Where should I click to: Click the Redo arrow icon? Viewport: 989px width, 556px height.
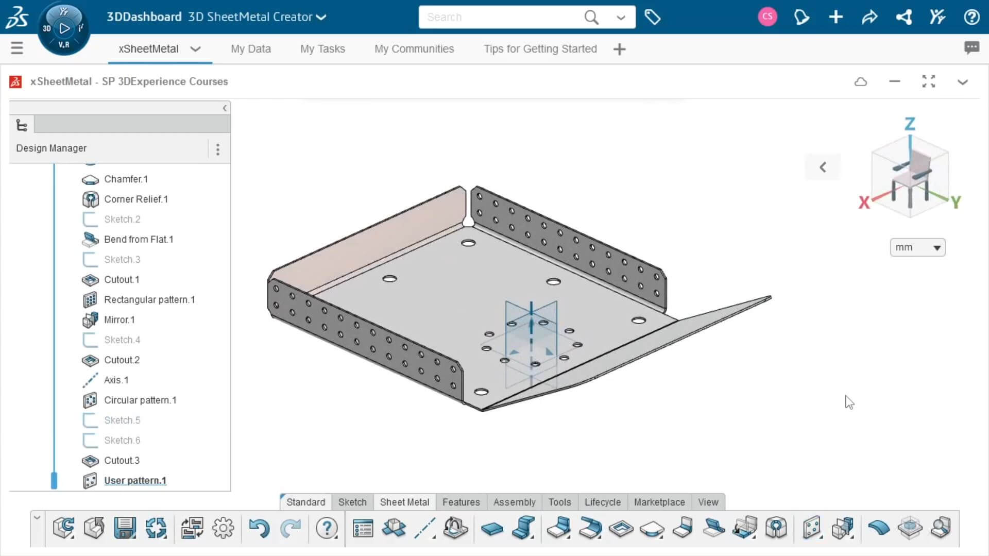[x=291, y=528]
